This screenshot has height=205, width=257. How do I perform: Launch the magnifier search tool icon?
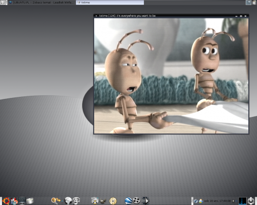56,201
